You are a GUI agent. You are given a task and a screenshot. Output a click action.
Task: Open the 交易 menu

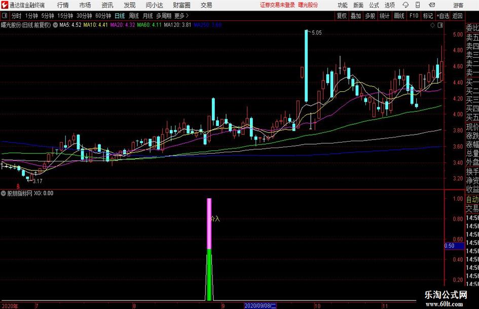click(206, 5)
